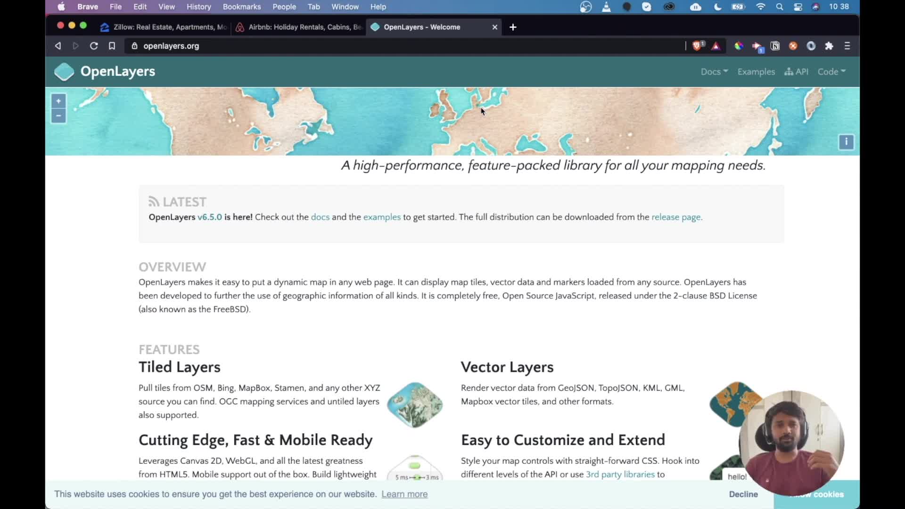
Task: Click the Tiled Layers map thumbnail
Action: (x=415, y=404)
